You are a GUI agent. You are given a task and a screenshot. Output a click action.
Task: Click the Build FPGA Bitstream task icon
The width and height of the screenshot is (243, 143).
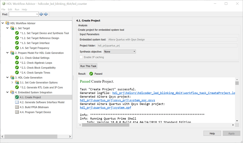[x=17, y=107]
